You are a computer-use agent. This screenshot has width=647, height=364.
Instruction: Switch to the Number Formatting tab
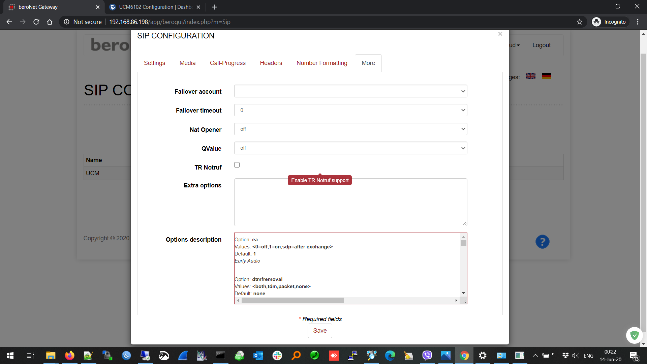[x=321, y=63]
